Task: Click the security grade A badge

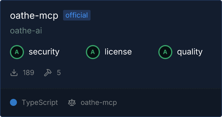Action: (x=17, y=52)
